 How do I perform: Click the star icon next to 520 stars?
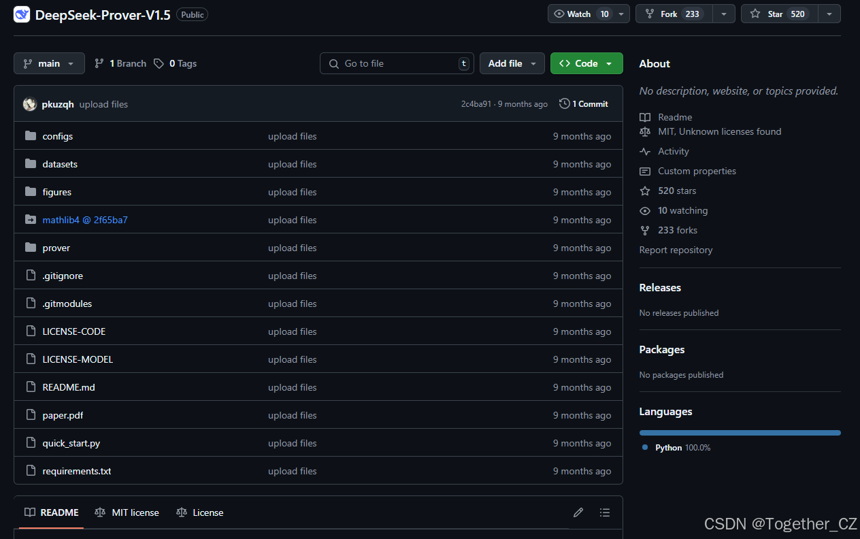click(645, 191)
